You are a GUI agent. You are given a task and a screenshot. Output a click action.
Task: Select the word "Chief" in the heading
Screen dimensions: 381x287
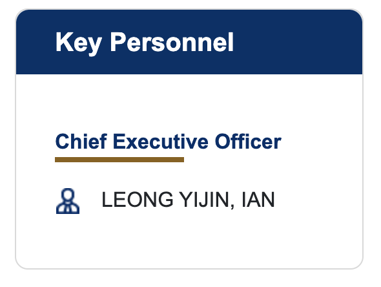click(81, 142)
